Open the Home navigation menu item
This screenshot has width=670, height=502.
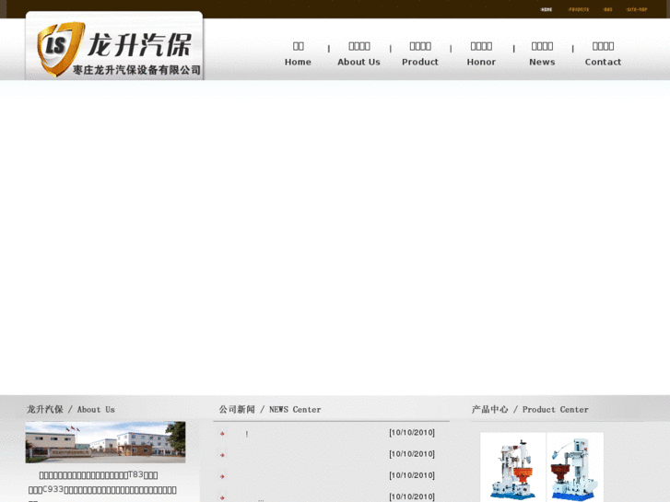pos(298,53)
